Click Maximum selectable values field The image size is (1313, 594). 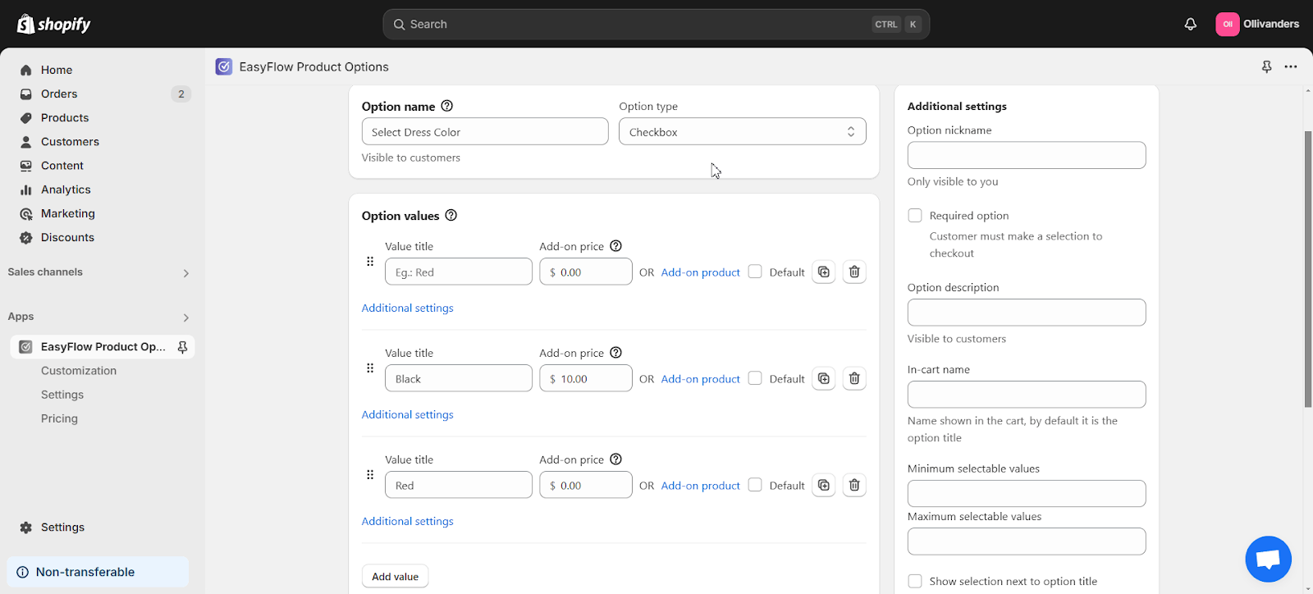click(x=1027, y=541)
